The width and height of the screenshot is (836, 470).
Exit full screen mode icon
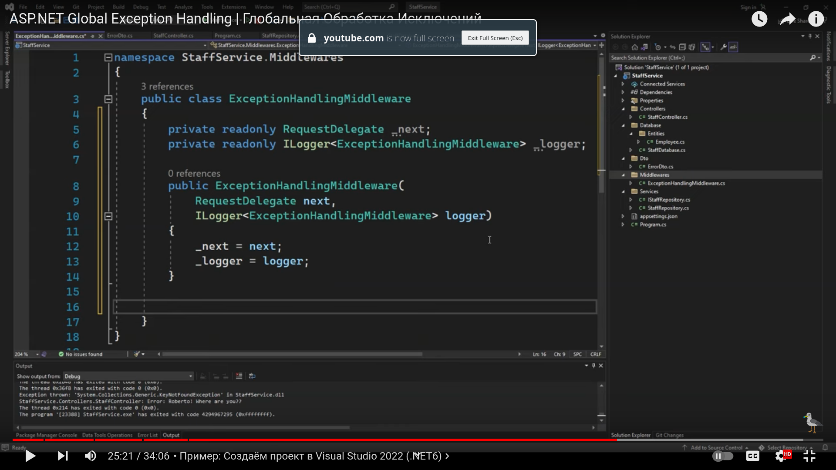[809, 456]
